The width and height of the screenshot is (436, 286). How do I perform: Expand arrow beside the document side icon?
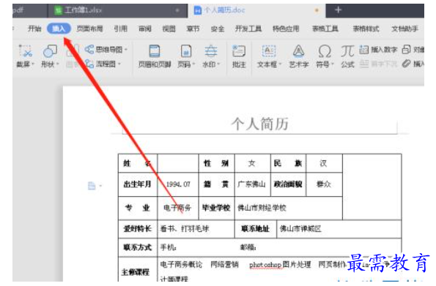coord(100,186)
